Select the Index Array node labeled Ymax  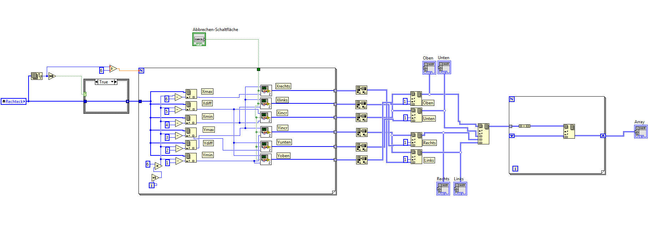[x=191, y=132]
